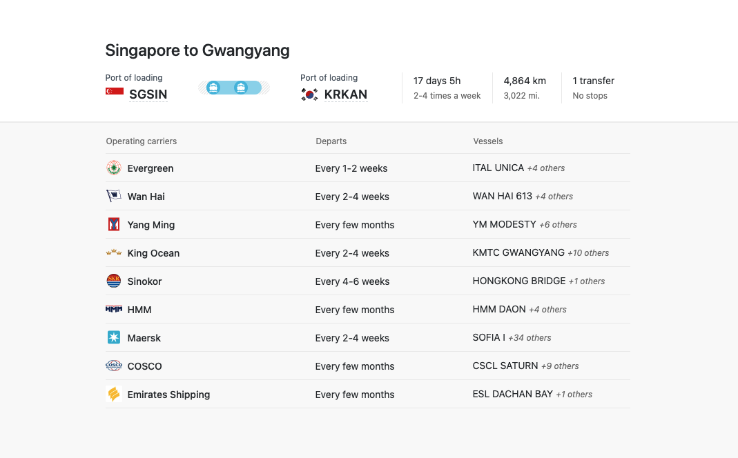Click the Singapore flag icon
738x458 pixels.
tap(115, 91)
